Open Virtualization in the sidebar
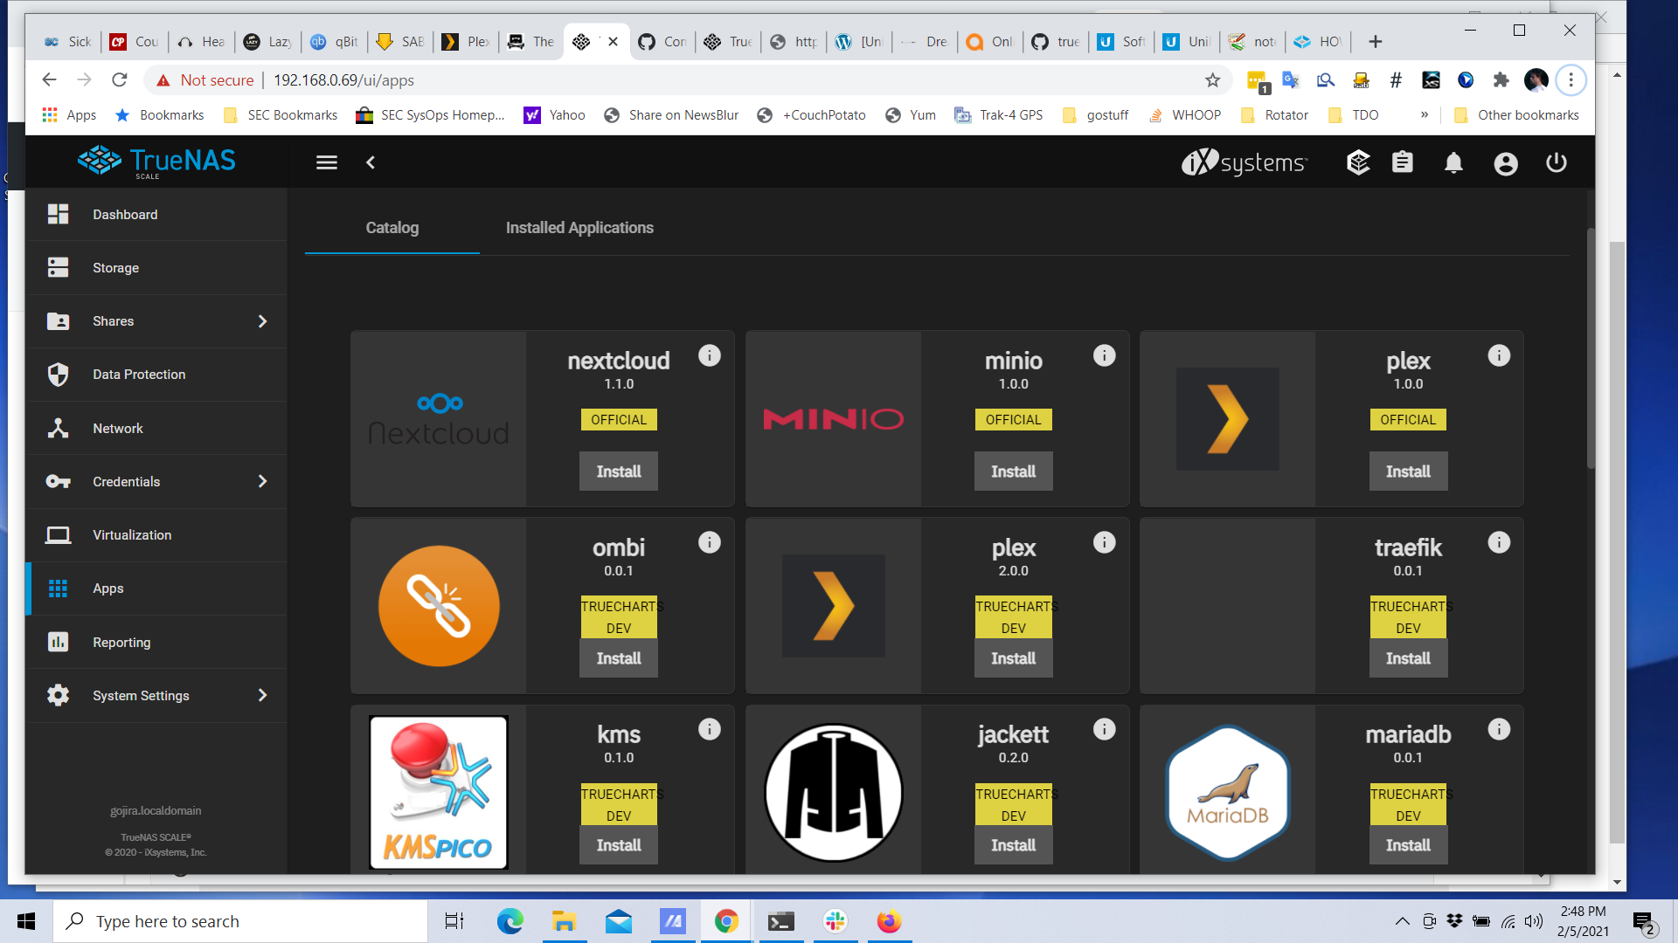 point(132,535)
